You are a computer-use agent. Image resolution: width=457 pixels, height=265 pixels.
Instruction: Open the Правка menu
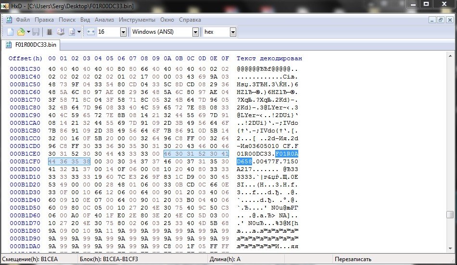(x=44, y=20)
